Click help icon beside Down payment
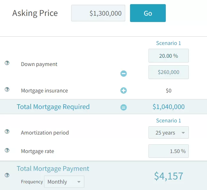 point(7,63)
